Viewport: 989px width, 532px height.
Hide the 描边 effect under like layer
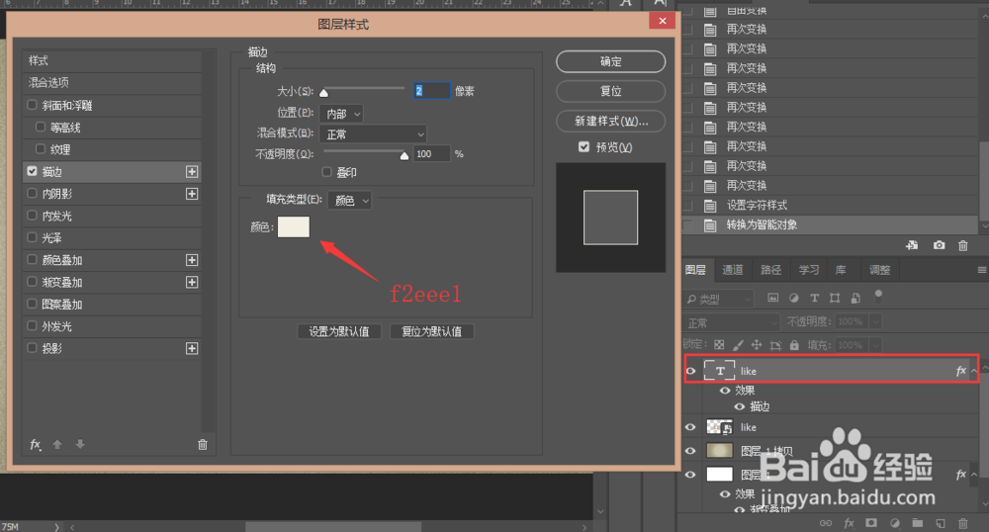[739, 406]
